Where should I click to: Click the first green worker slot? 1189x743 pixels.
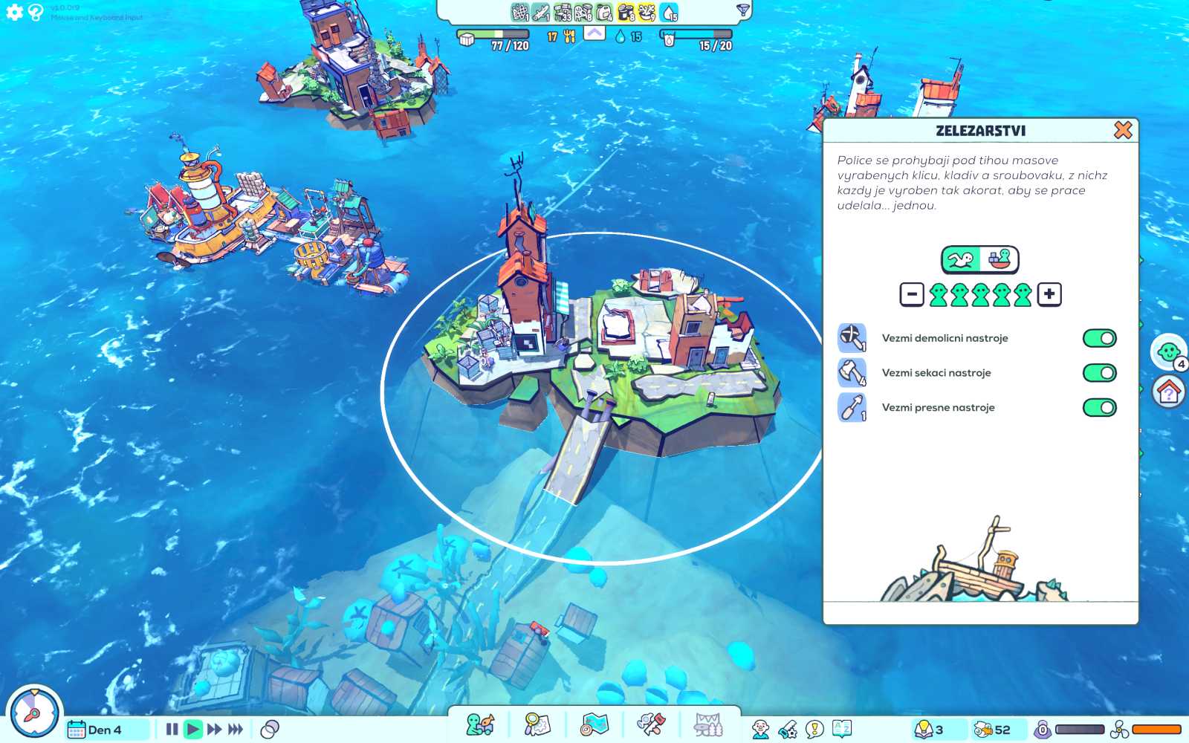[x=939, y=294]
